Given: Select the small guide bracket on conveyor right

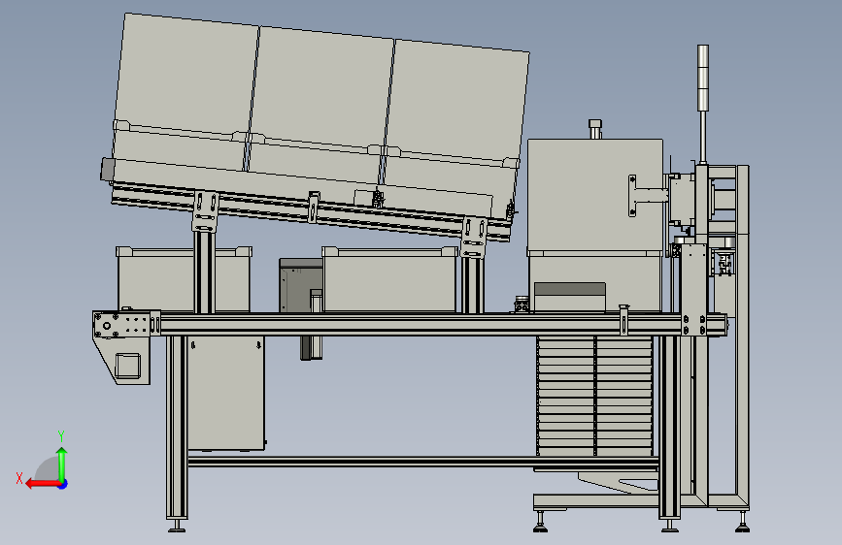Looking at the screenshot, I should click(x=623, y=320).
